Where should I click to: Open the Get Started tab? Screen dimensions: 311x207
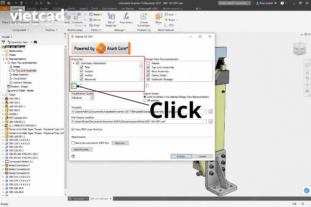pos(128,9)
